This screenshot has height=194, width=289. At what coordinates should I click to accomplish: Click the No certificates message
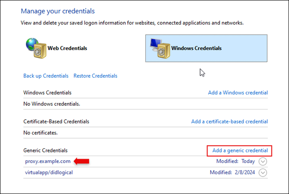(x=41, y=133)
